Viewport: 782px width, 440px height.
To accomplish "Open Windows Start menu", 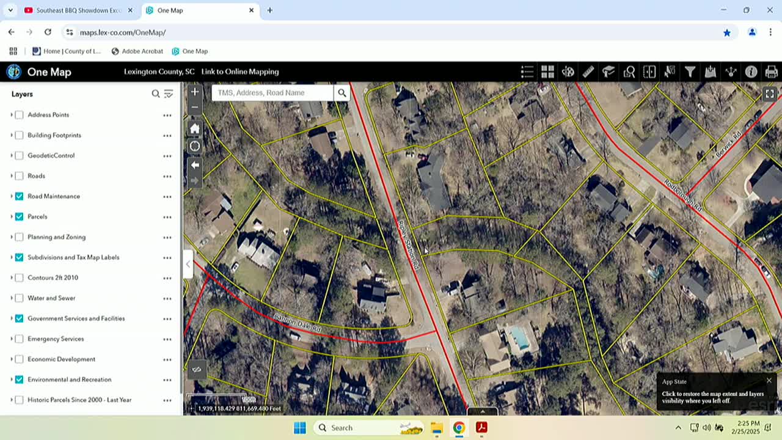I will 299,428.
